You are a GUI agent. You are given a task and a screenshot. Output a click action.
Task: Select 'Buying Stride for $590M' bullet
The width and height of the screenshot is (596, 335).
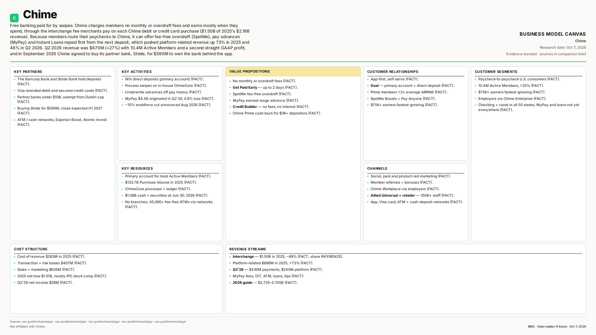coord(62,111)
